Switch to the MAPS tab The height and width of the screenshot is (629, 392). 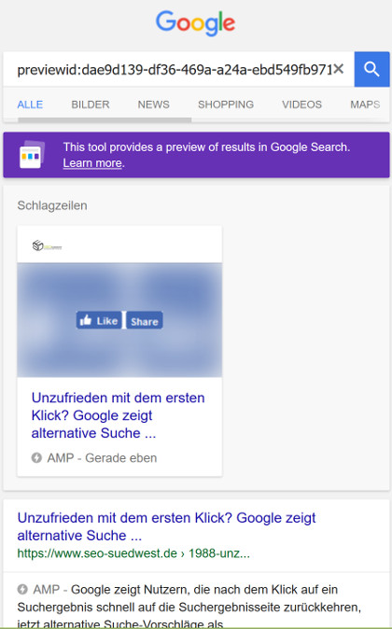click(365, 105)
